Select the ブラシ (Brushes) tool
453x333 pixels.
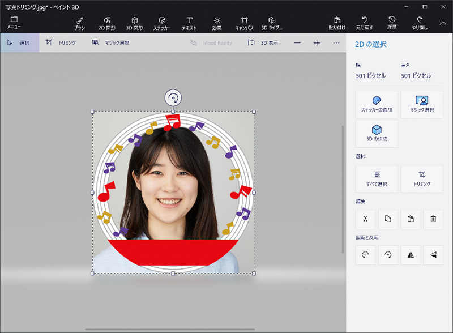[80, 23]
